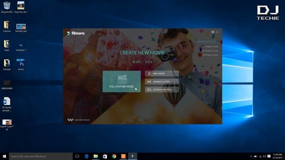Select the Recycle Bin desktop icon
The image size is (285, 160).
[x=7, y=7]
